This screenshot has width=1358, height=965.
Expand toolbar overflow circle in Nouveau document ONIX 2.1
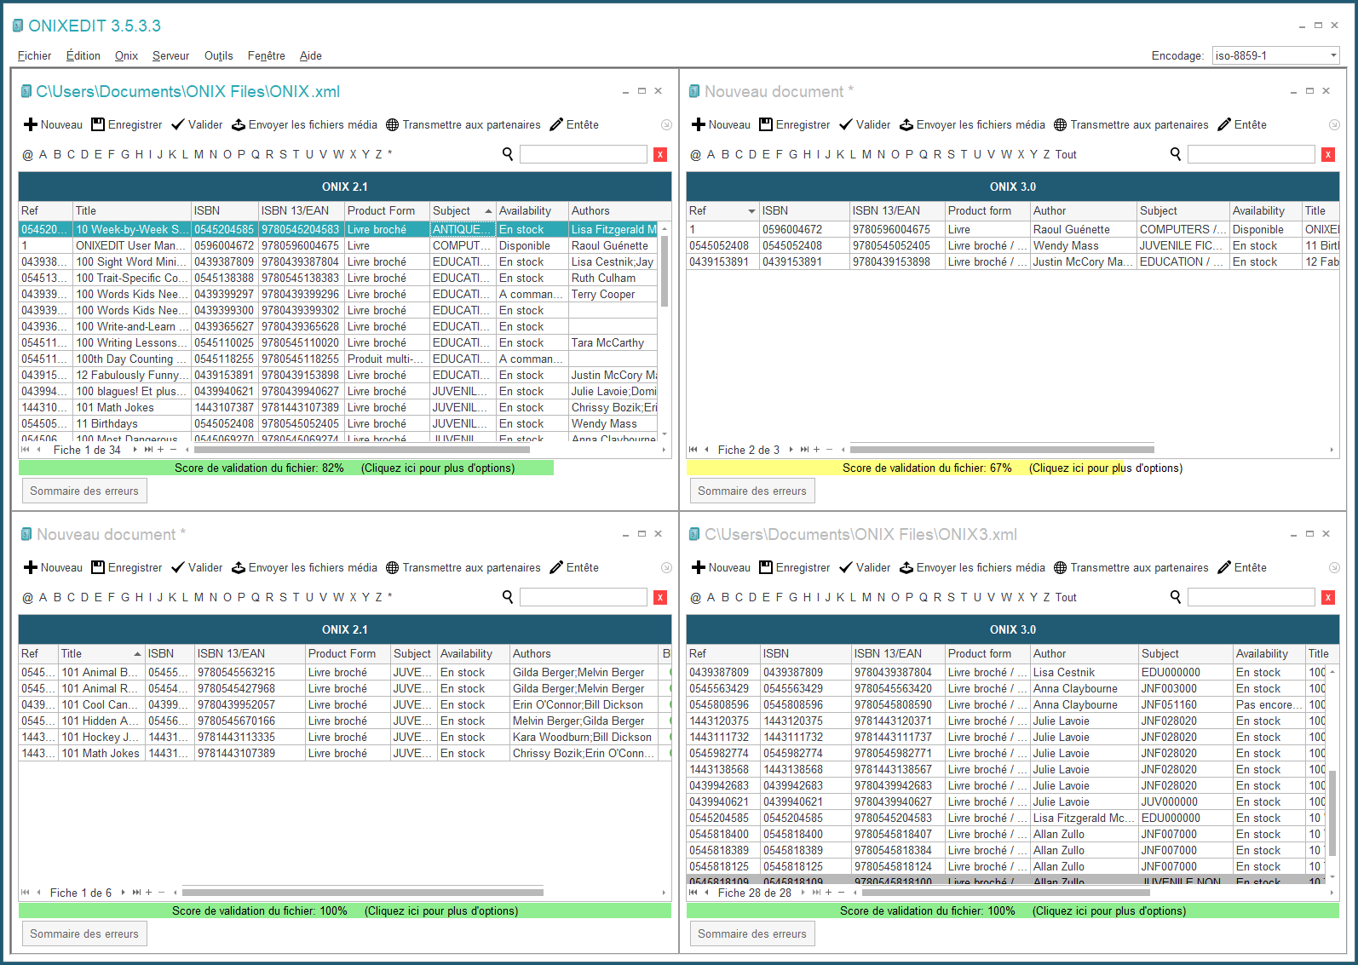[x=666, y=567]
